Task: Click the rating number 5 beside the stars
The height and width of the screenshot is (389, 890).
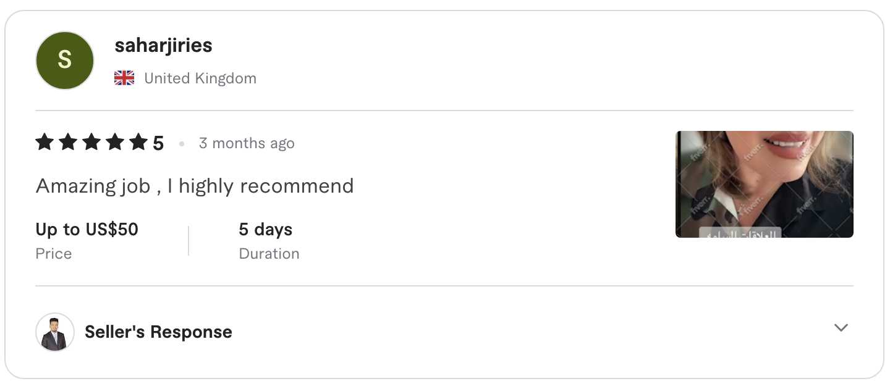Action: 158,143
